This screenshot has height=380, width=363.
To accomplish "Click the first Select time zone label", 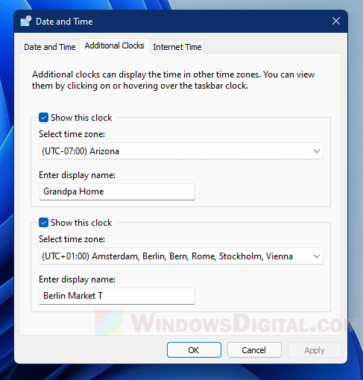I will [72, 134].
